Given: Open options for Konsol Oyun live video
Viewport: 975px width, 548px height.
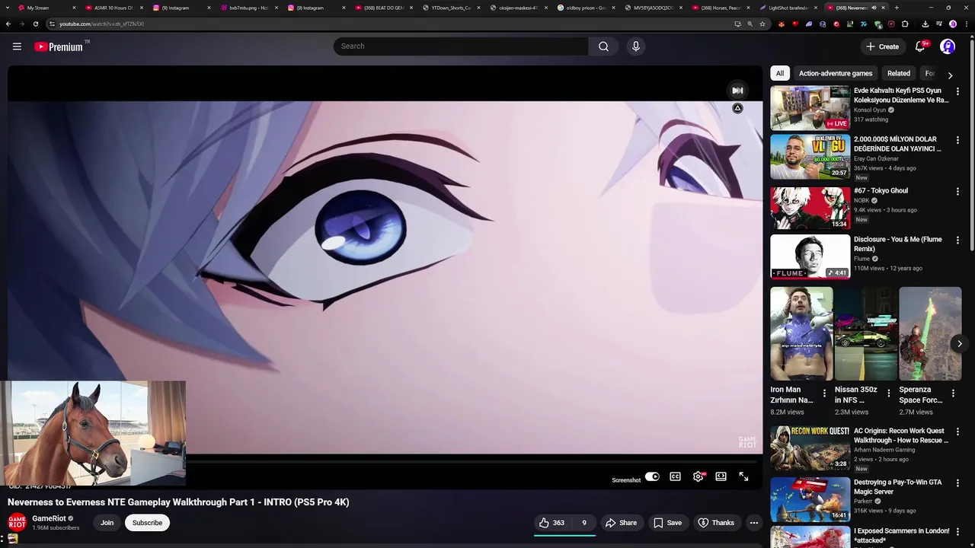Looking at the screenshot, I should [957, 91].
